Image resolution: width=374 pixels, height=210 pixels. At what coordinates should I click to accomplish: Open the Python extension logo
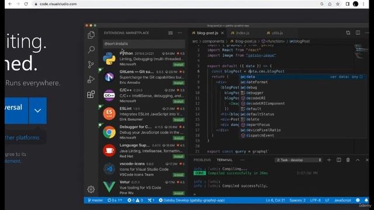[x=109, y=58]
